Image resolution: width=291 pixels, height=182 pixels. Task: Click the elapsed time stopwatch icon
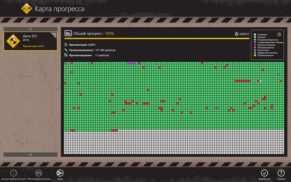pyautogui.click(x=237, y=34)
